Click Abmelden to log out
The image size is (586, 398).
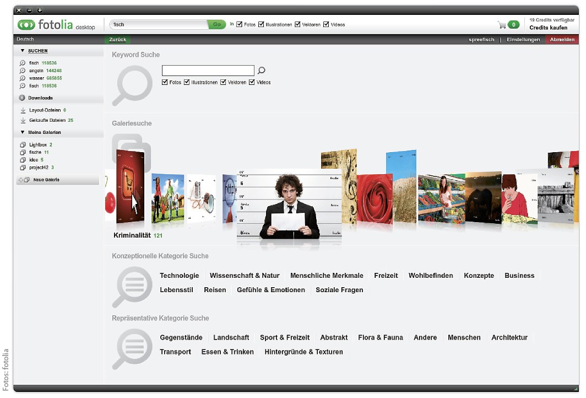pos(562,40)
